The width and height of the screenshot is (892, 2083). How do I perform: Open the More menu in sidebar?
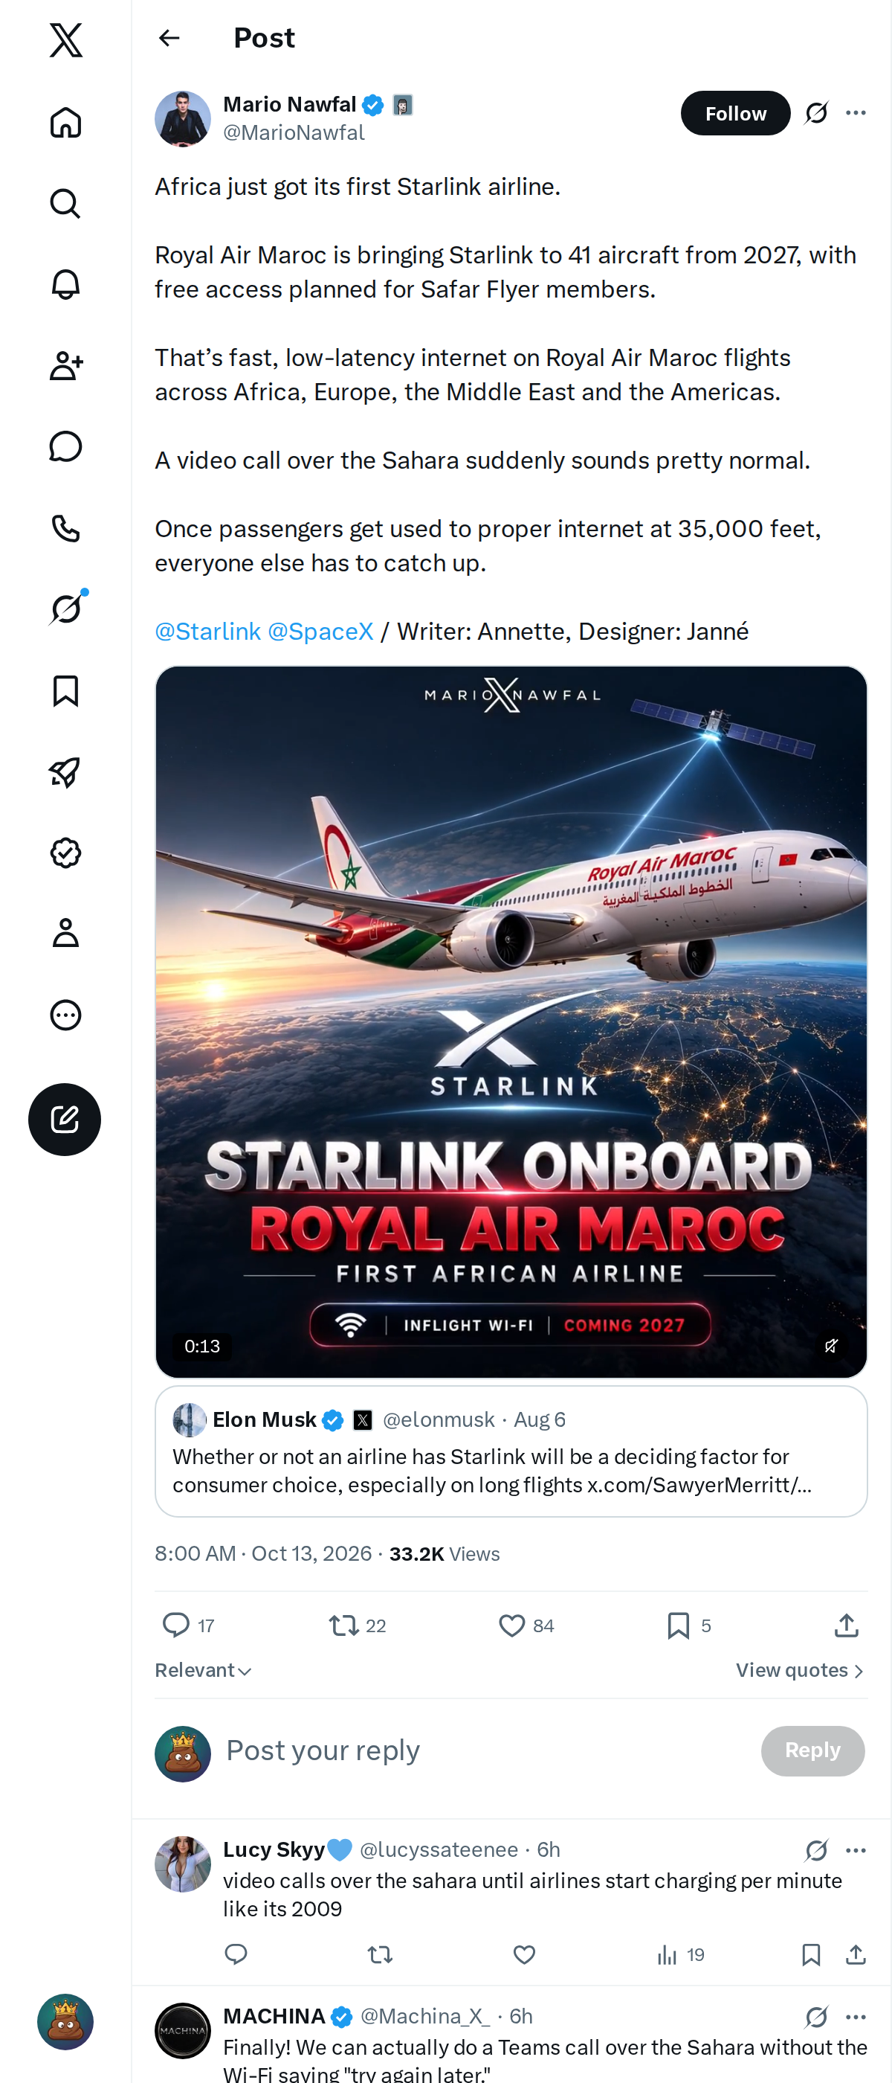tap(65, 1015)
